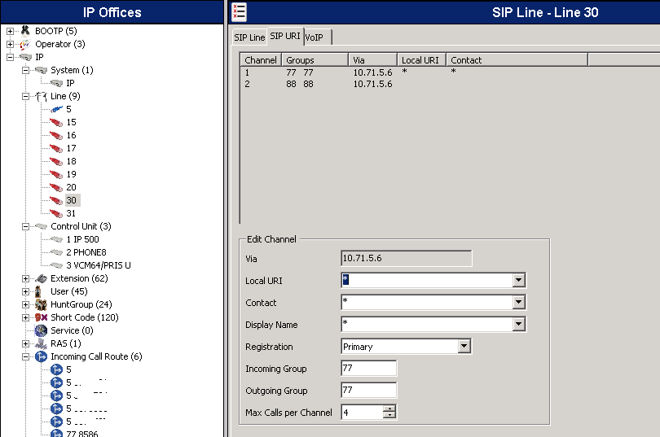This screenshot has width=660, height=437.
Task: Expand the BOOTP tree node
Action: 10,31
